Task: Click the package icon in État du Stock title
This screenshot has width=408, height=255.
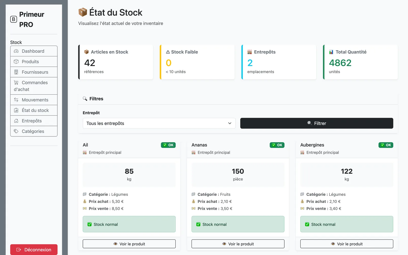Action: click(x=83, y=12)
